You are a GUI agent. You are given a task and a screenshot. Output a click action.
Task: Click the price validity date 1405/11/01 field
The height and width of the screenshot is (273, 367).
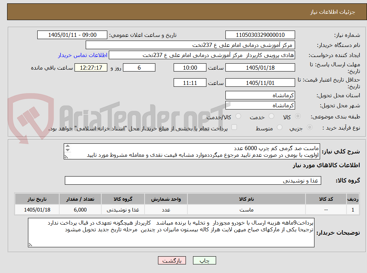click(260, 83)
